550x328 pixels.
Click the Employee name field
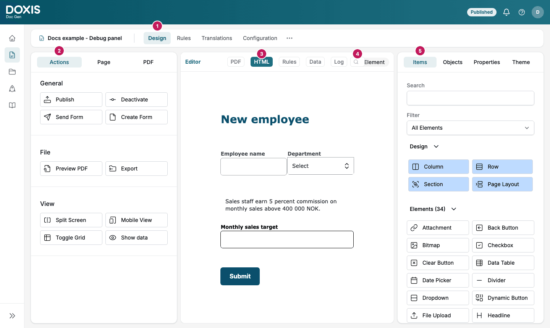click(254, 167)
